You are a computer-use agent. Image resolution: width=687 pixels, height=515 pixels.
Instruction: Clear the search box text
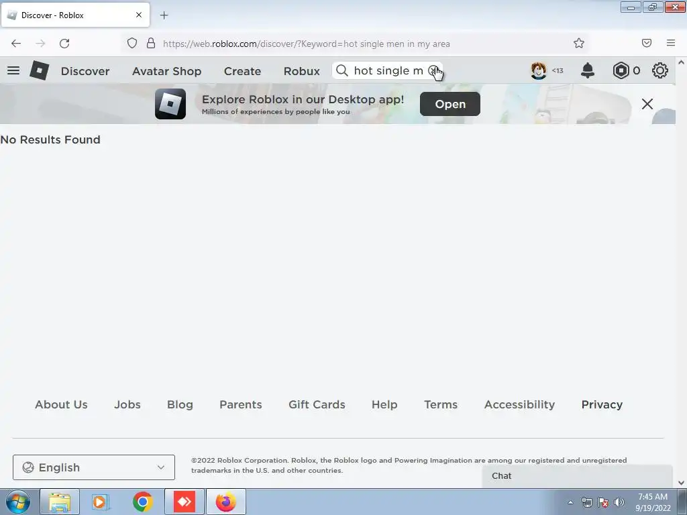(433, 70)
